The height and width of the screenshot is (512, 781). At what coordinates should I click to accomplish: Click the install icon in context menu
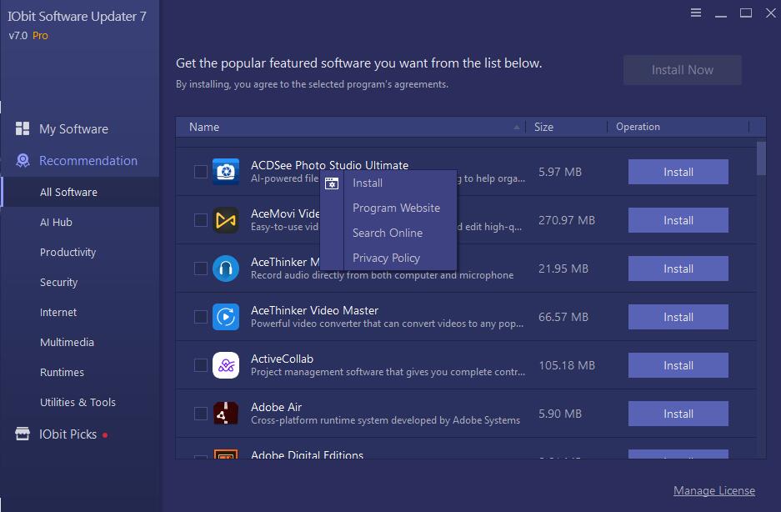tap(332, 183)
